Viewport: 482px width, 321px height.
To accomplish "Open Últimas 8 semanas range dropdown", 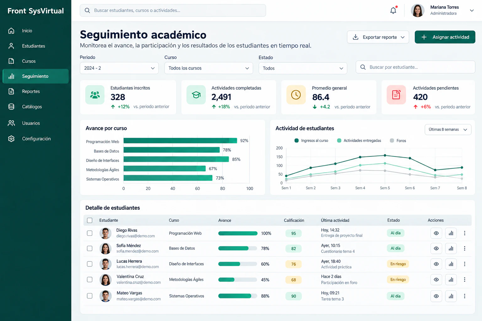I will click(448, 129).
